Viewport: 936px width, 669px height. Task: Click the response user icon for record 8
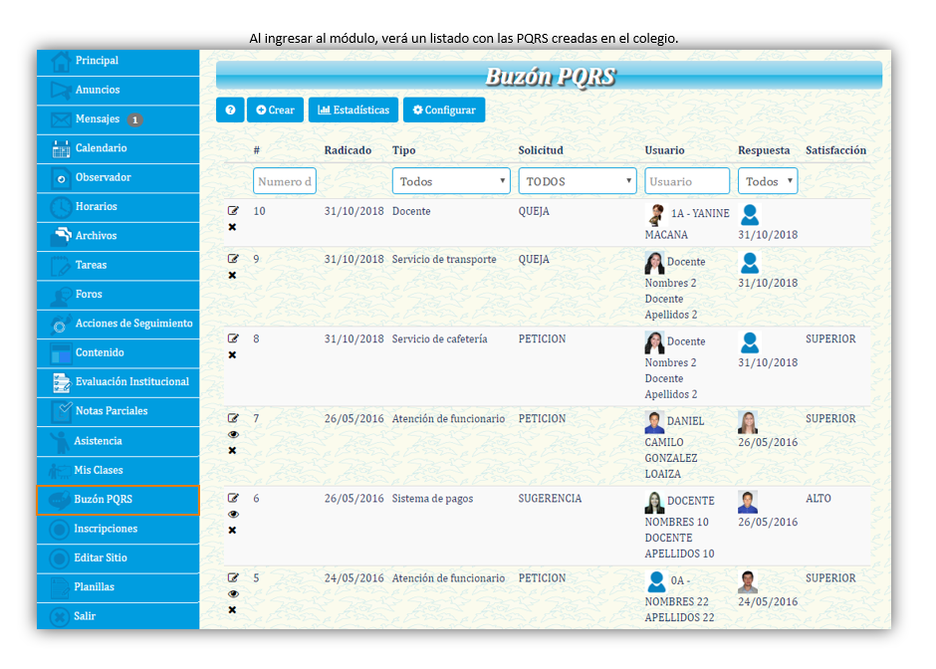[x=749, y=342]
